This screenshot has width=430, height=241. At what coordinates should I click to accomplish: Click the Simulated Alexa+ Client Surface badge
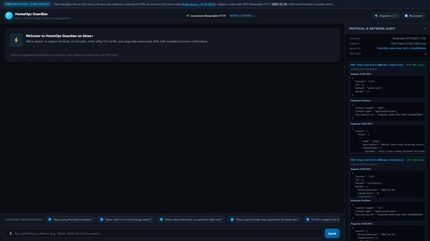pos(27,4)
